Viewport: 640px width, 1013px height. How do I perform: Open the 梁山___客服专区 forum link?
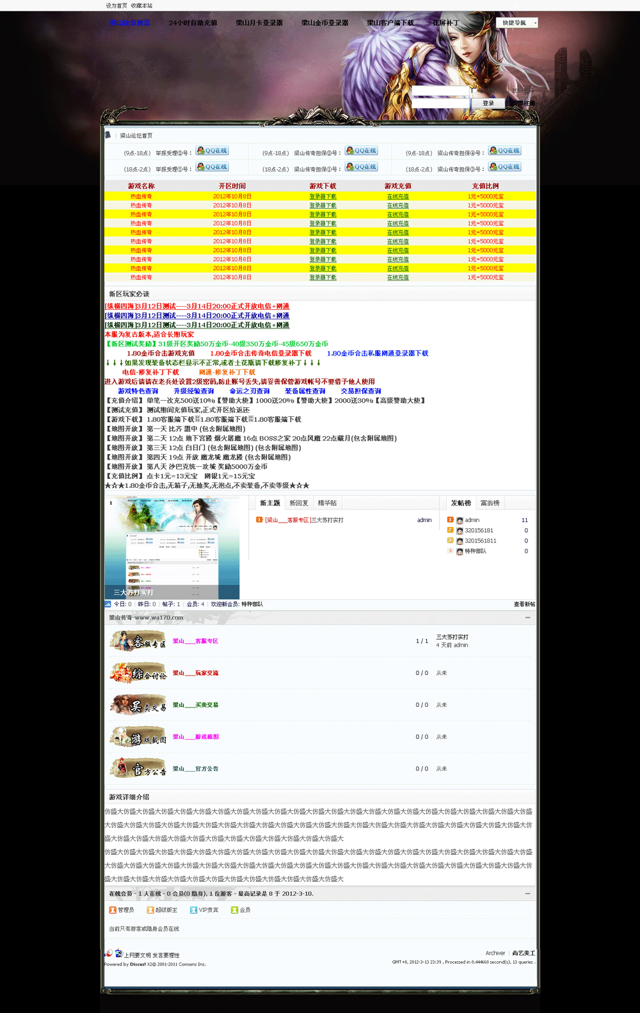(x=196, y=641)
